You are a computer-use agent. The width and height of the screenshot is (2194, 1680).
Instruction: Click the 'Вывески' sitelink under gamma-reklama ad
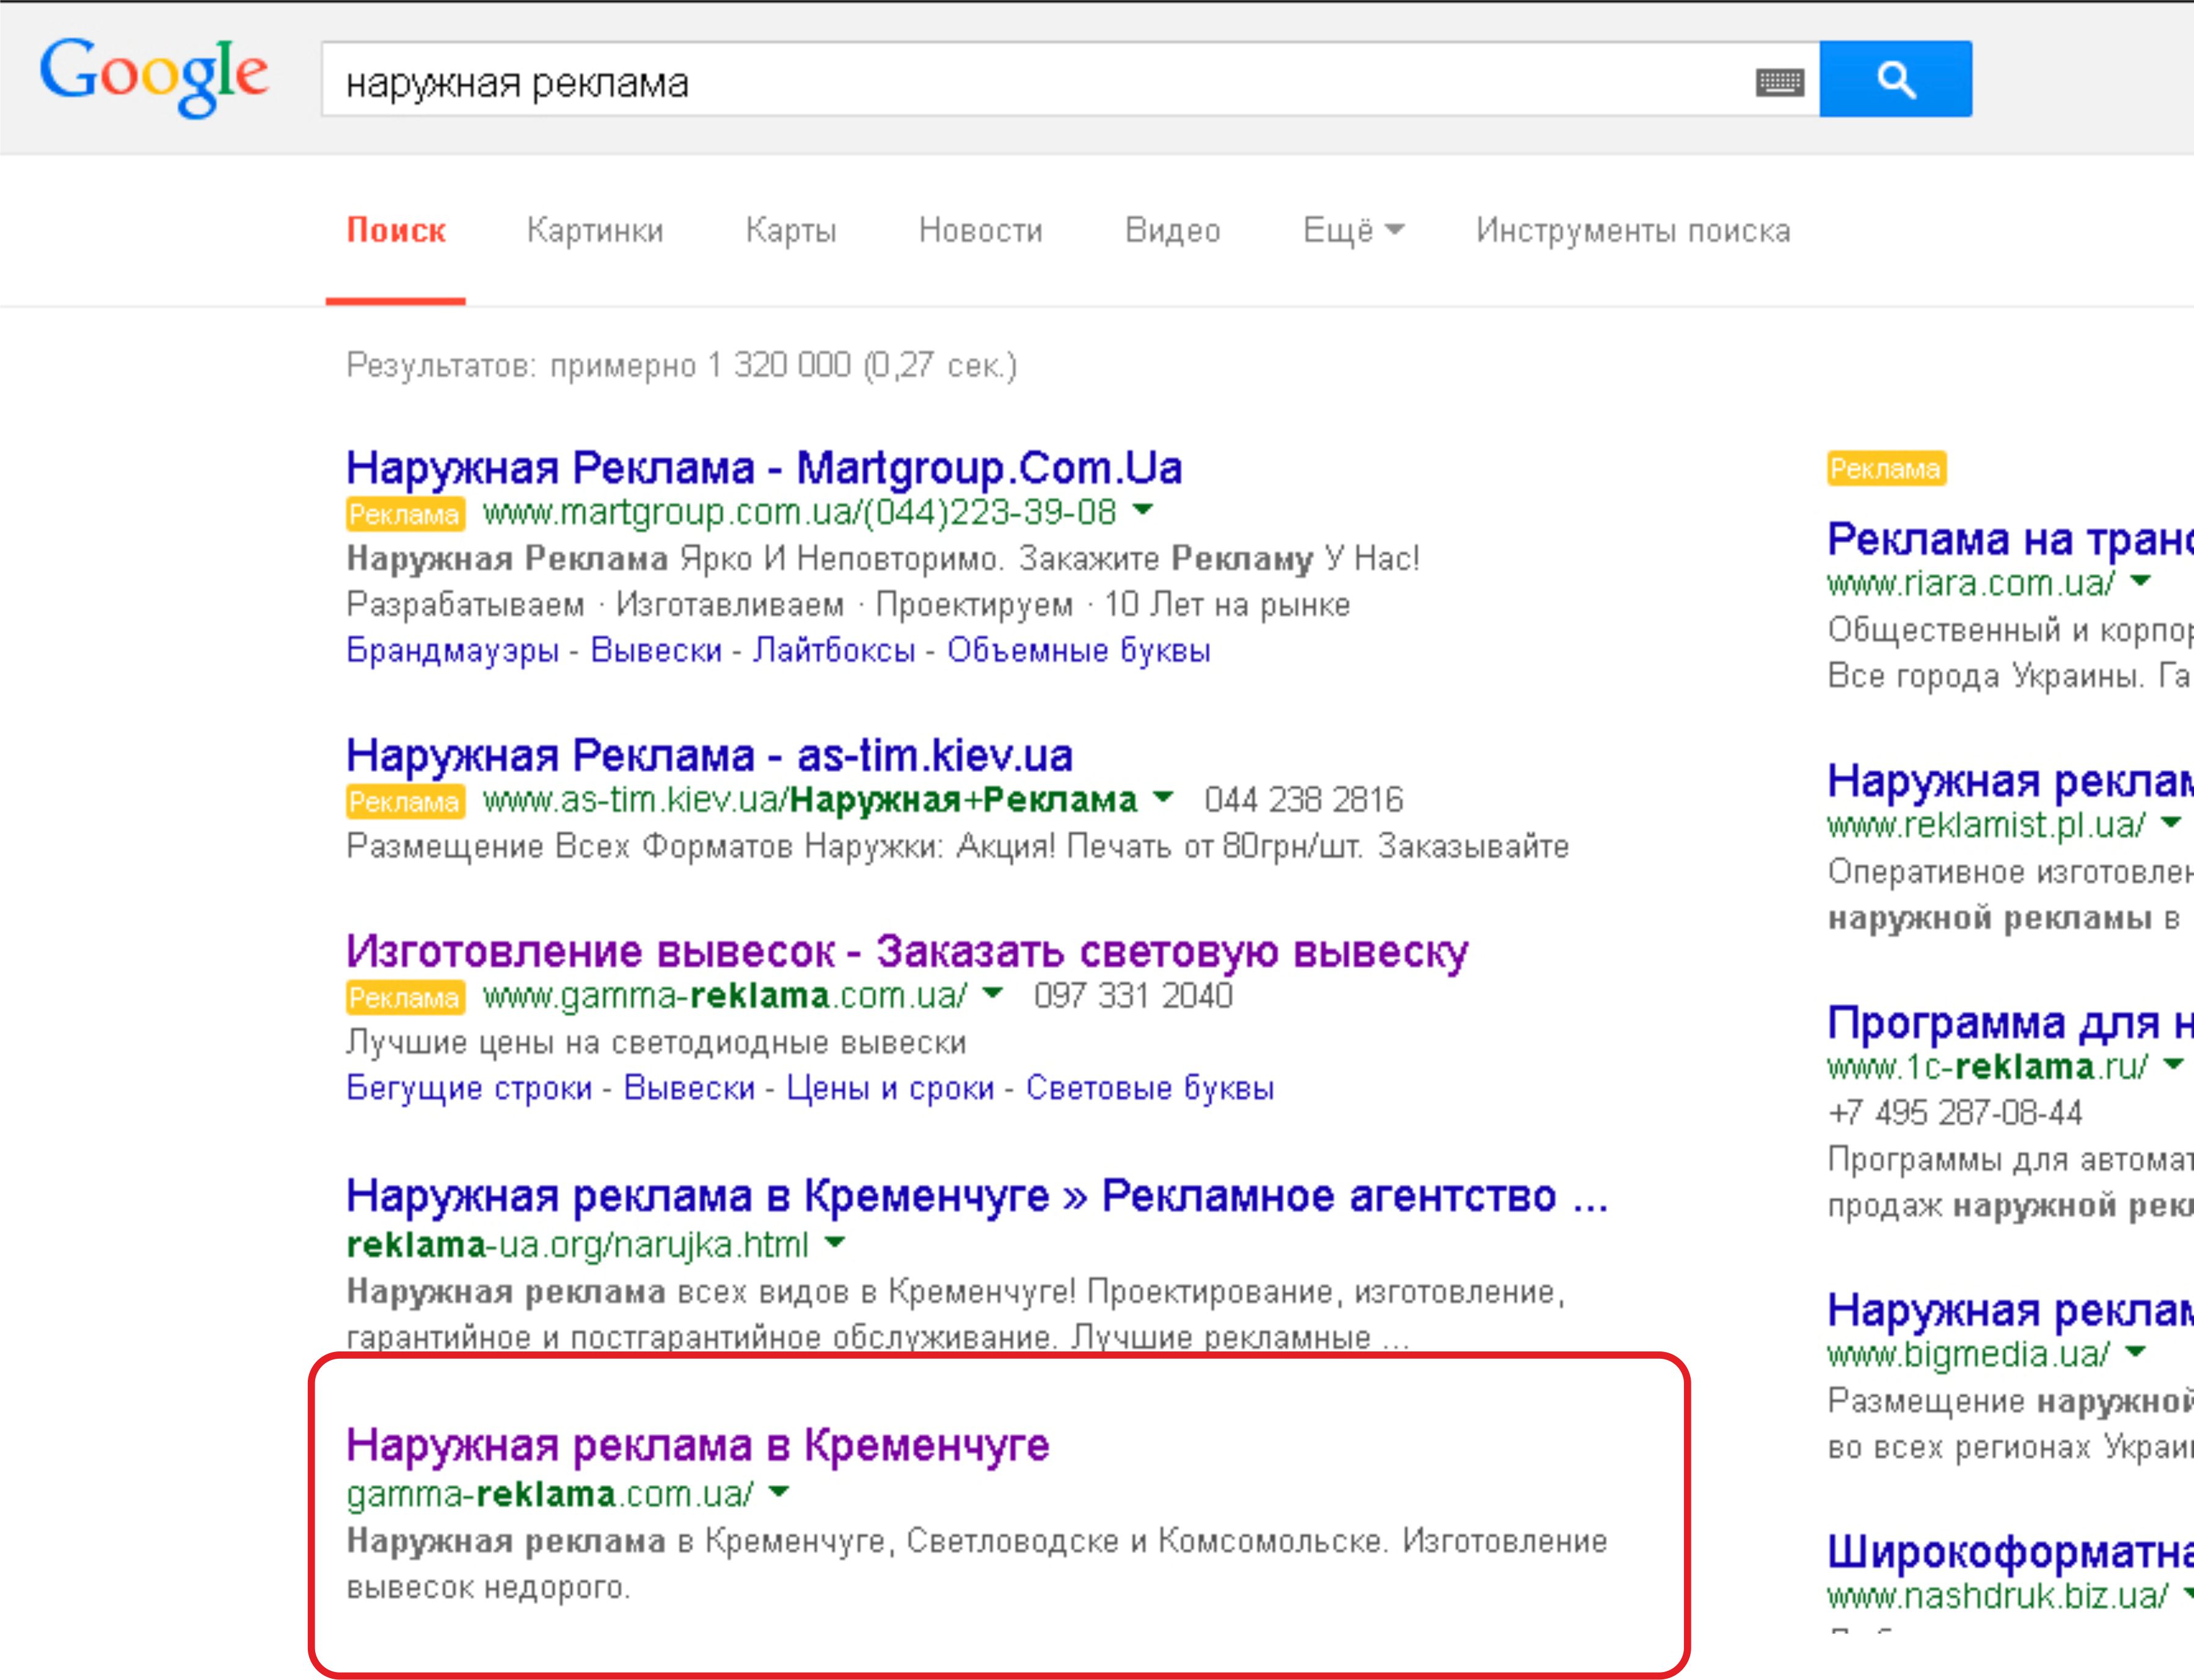click(x=689, y=1087)
